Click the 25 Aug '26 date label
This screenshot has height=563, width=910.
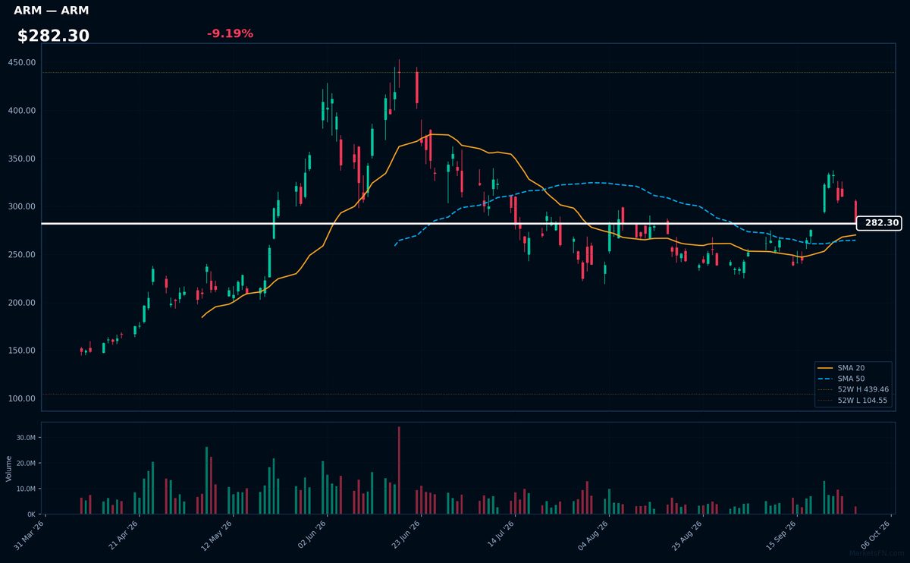(x=688, y=535)
